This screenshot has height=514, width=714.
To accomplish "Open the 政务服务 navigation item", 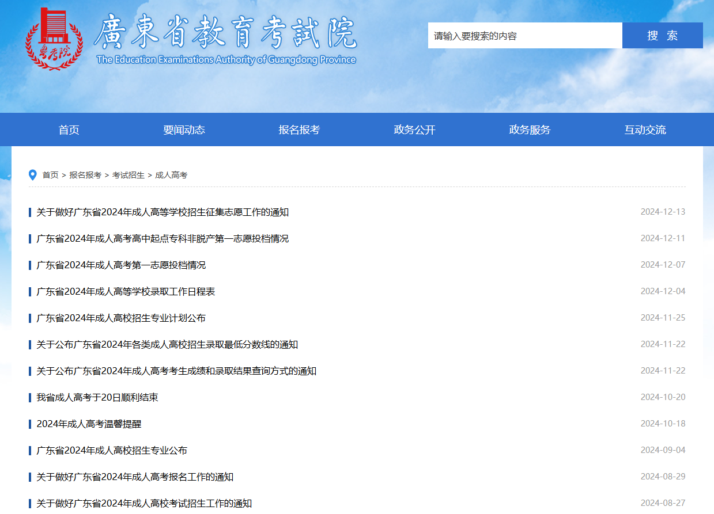I will [530, 130].
